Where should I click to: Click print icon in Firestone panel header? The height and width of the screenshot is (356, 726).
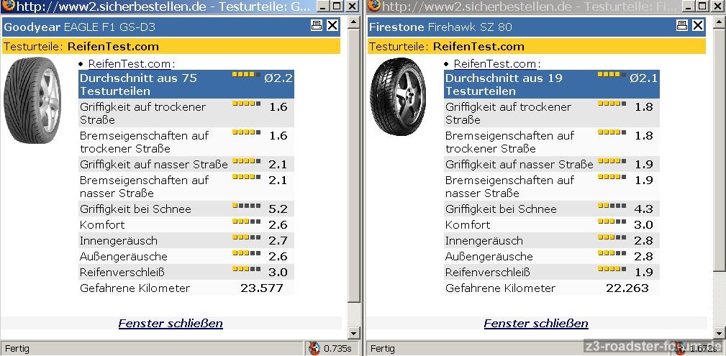[x=682, y=26]
